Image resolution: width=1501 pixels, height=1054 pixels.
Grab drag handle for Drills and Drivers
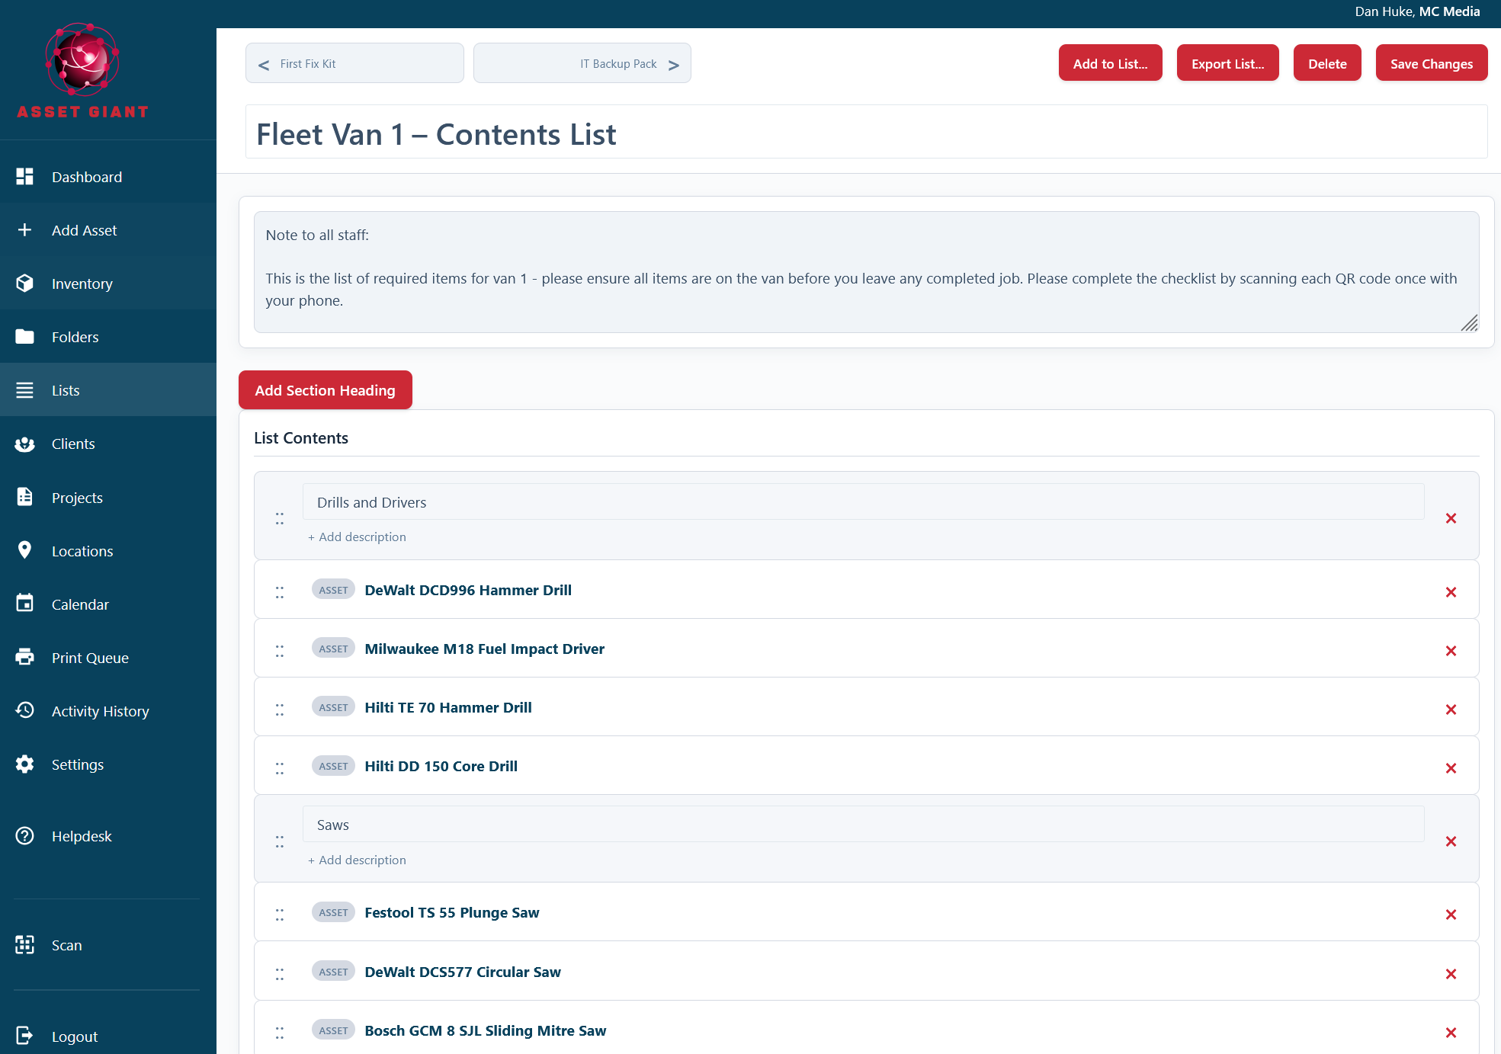tap(280, 518)
